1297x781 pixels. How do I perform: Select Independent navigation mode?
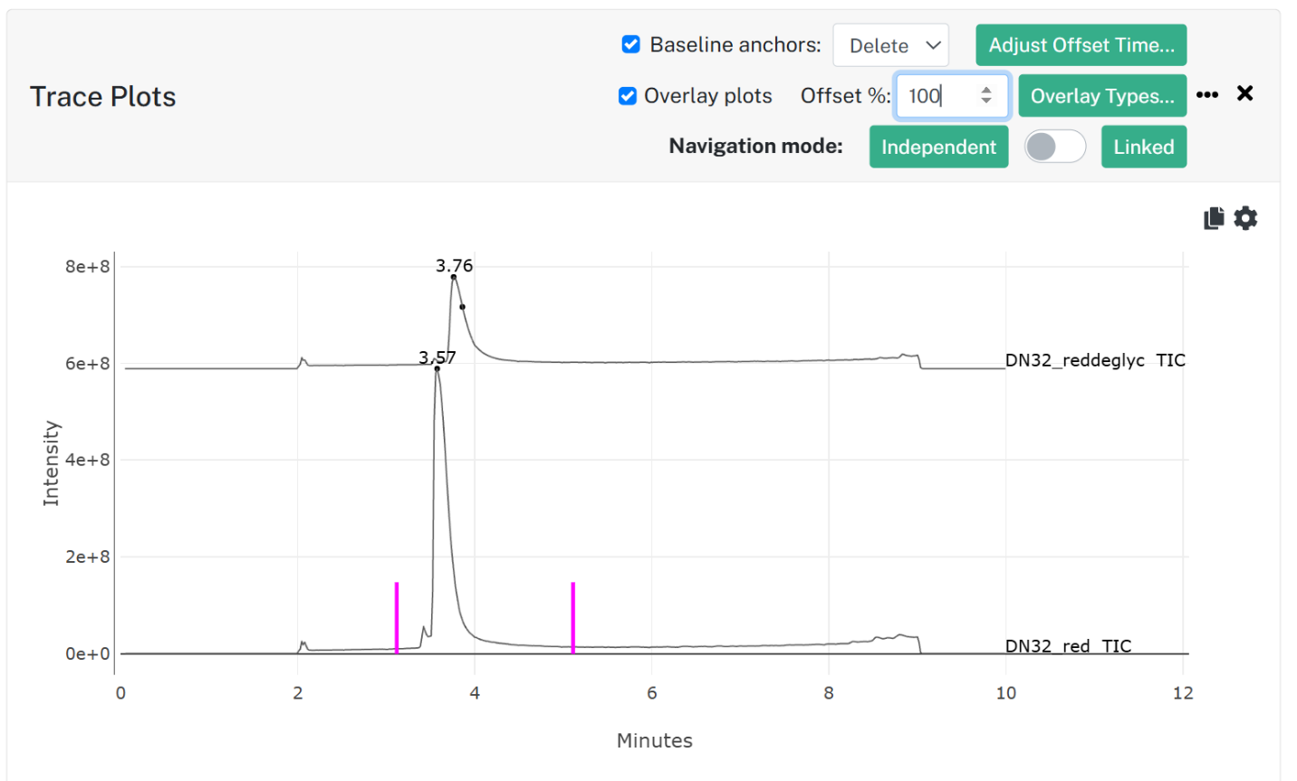click(x=939, y=147)
